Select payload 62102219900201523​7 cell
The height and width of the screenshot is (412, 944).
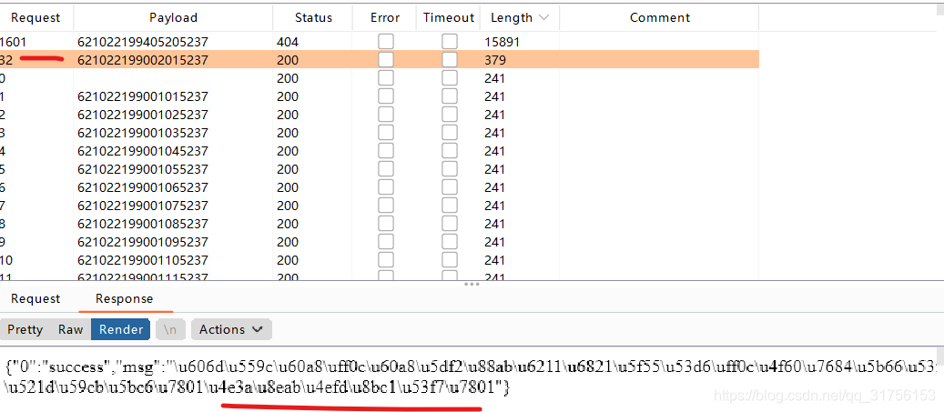(143, 60)
